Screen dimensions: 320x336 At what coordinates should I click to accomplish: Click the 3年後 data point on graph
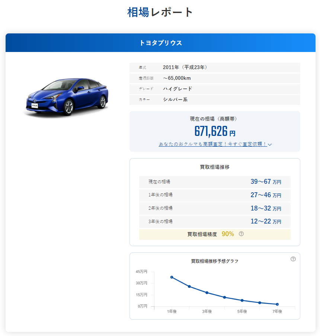pyautogui.click(x=207, y=293)
